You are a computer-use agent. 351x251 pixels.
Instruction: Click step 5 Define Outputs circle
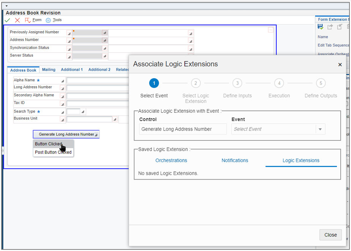[321, 83]
